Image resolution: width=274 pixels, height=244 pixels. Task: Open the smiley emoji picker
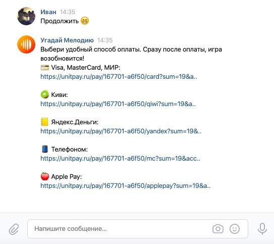pos(235,229)
